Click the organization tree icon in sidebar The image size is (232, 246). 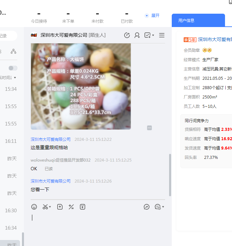[13, 51]
